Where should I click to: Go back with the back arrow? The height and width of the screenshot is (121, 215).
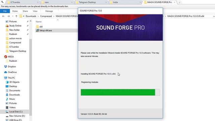3,16
